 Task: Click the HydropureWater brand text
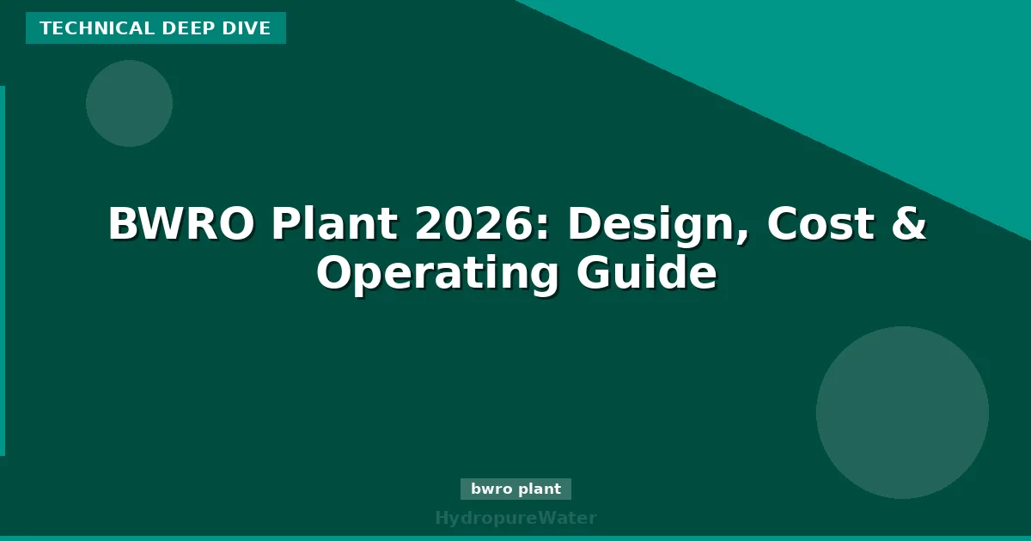[x=515, y=518]
